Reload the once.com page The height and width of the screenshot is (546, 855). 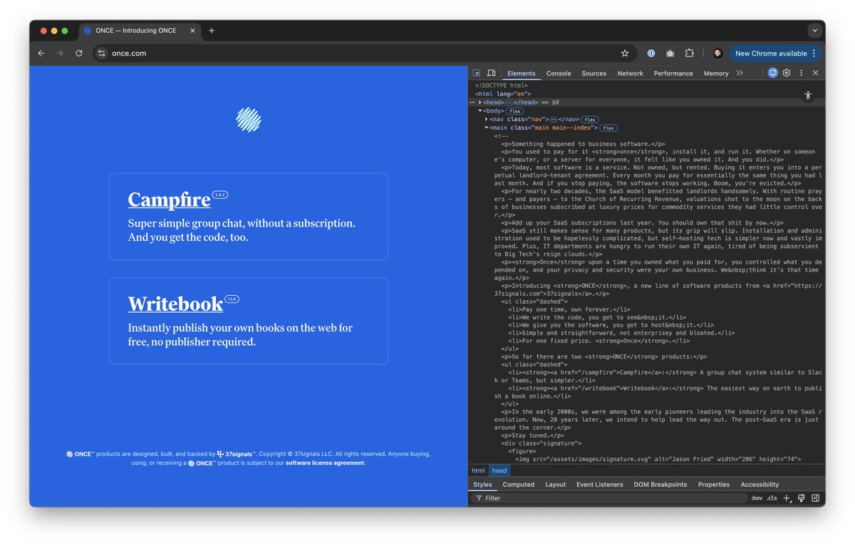click(x=79, y=53)
